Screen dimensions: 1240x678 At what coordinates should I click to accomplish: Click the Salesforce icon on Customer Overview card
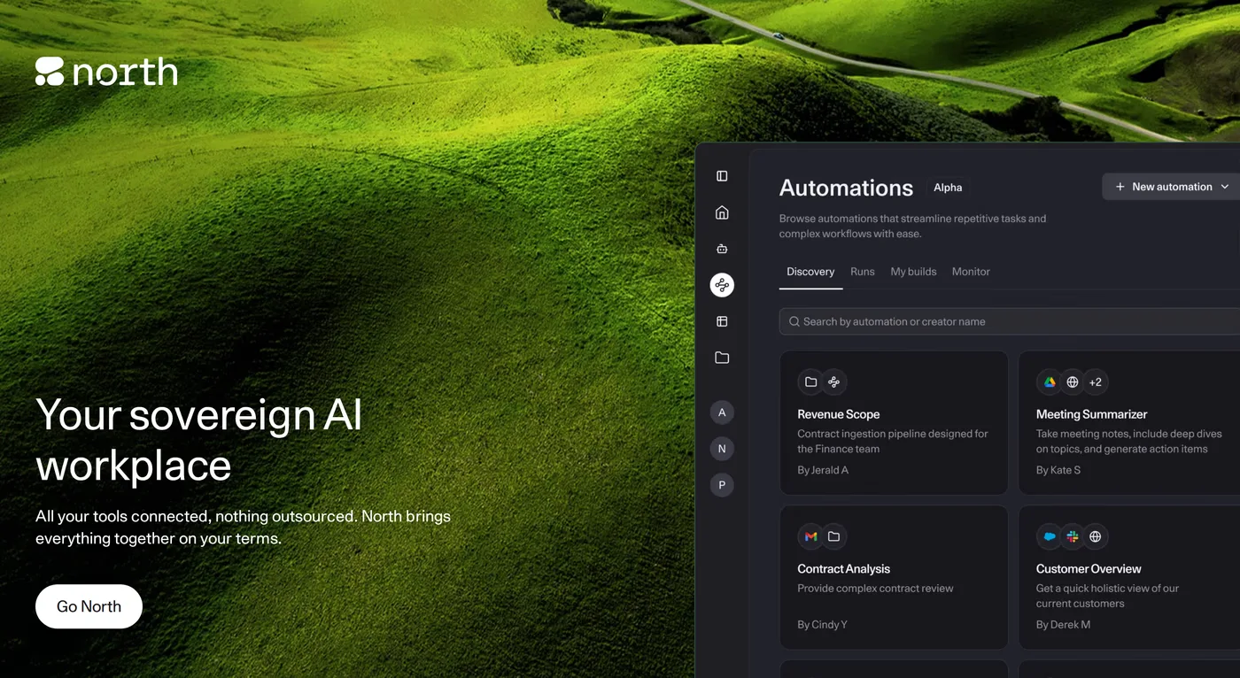1050,536
